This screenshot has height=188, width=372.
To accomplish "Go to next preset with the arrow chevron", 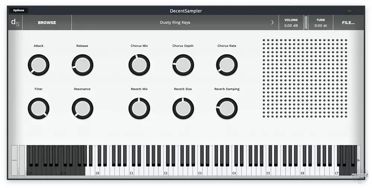I will (272, 23).
